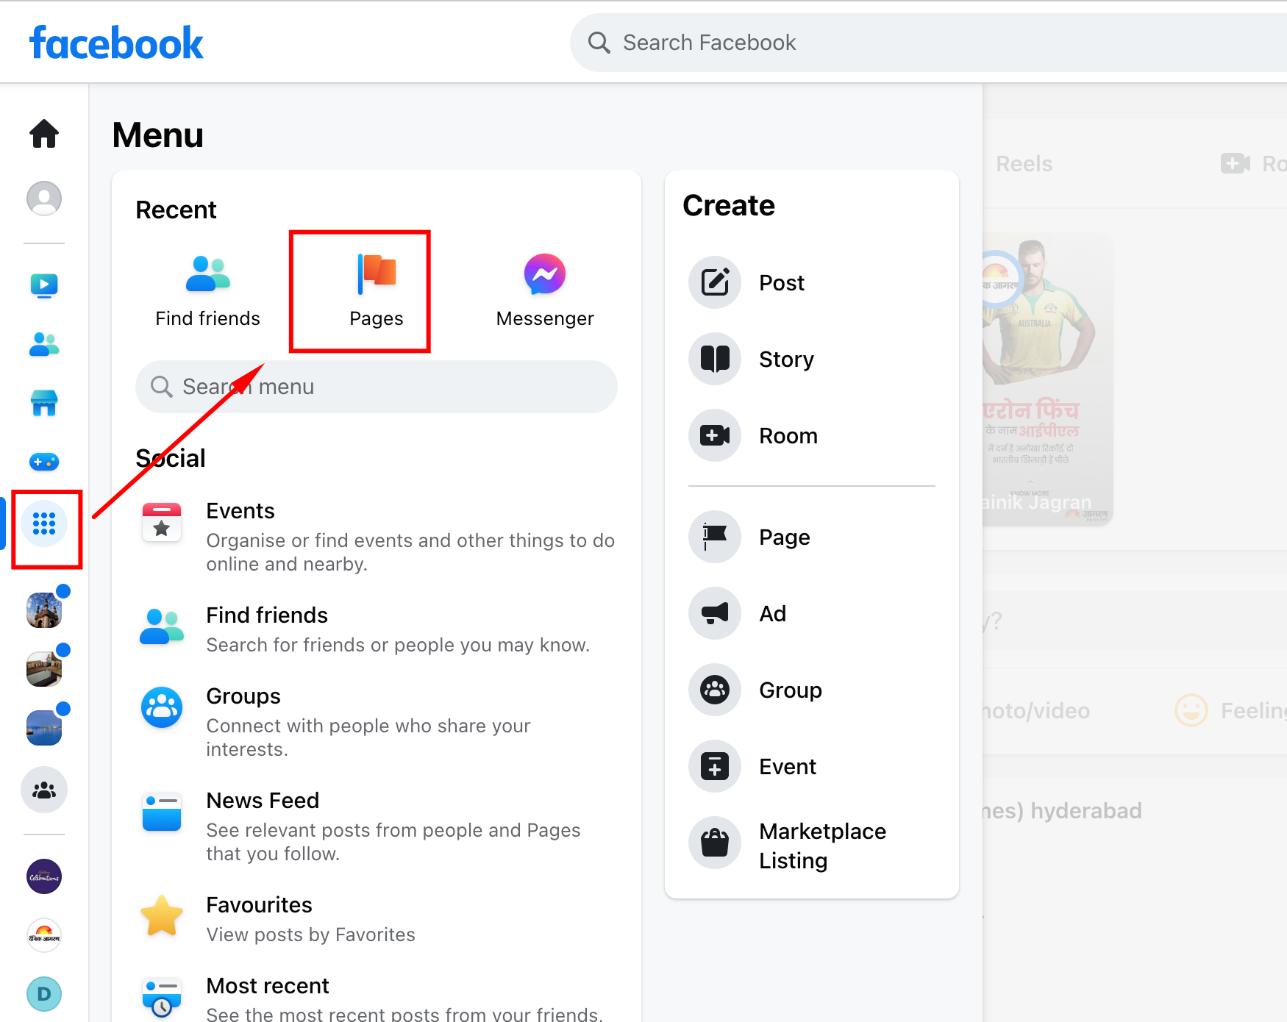Click the Search menu field
Screen dimensions: 1287x1022
377,387
